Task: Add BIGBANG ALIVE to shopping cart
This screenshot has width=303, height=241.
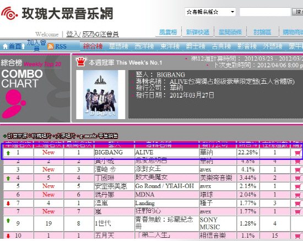Action: click(x=298, y=153)
